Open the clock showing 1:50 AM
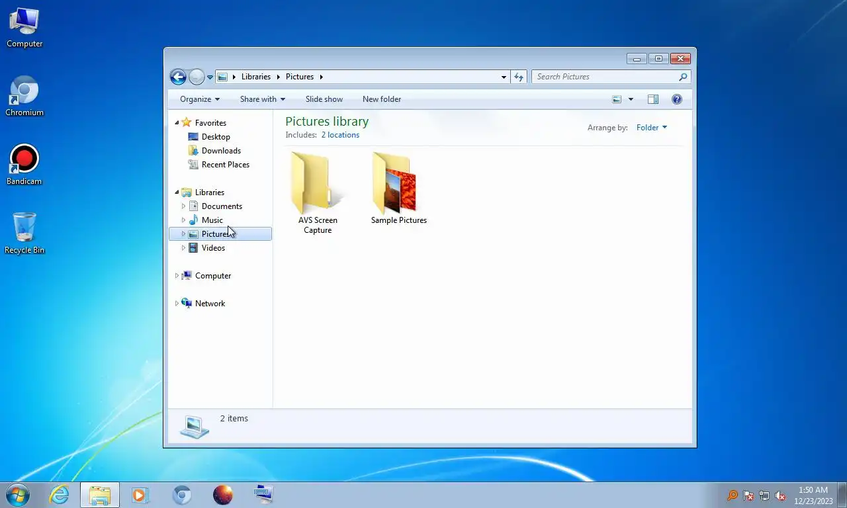 (x=813, y=495)
